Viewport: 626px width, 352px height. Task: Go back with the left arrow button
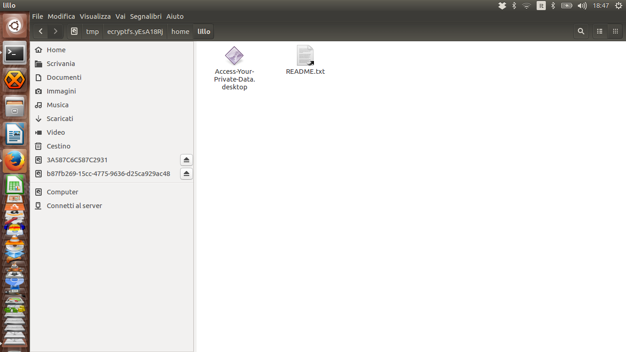(x=41, y=32)
